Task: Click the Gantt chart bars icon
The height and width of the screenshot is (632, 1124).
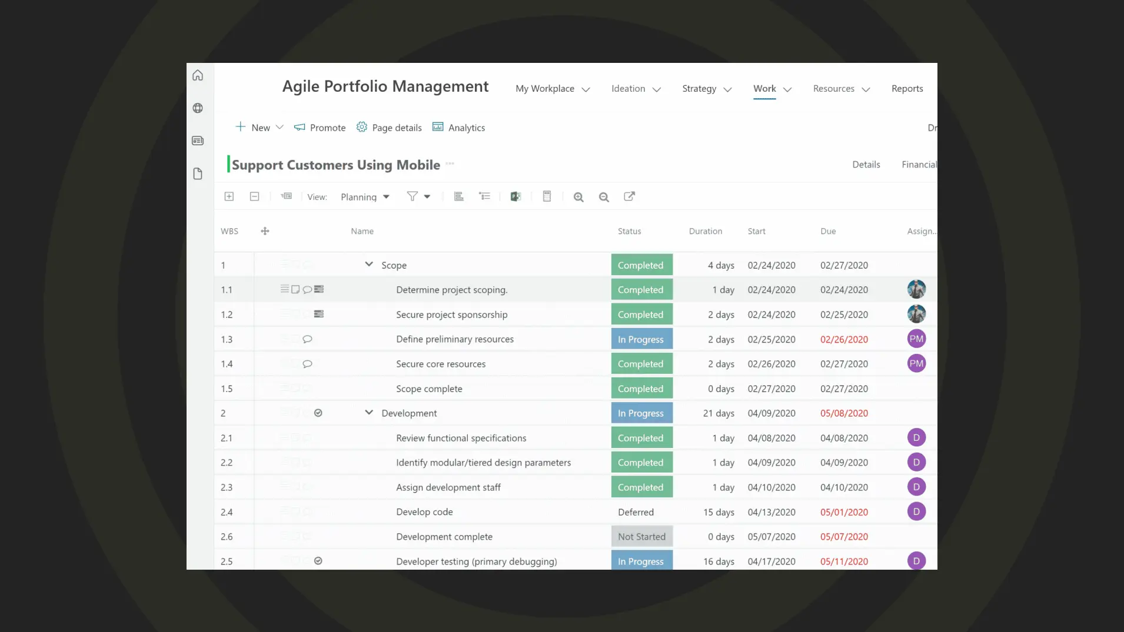Action: tap(459, 196)
